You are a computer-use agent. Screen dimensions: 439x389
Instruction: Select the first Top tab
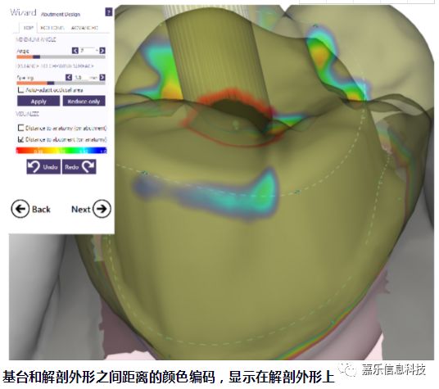click(28, 28)
